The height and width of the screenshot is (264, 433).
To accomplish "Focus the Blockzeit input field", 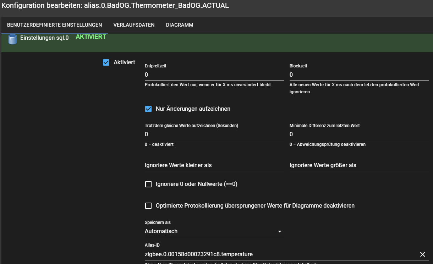I will pyautogui.click(x=358, y=75).
